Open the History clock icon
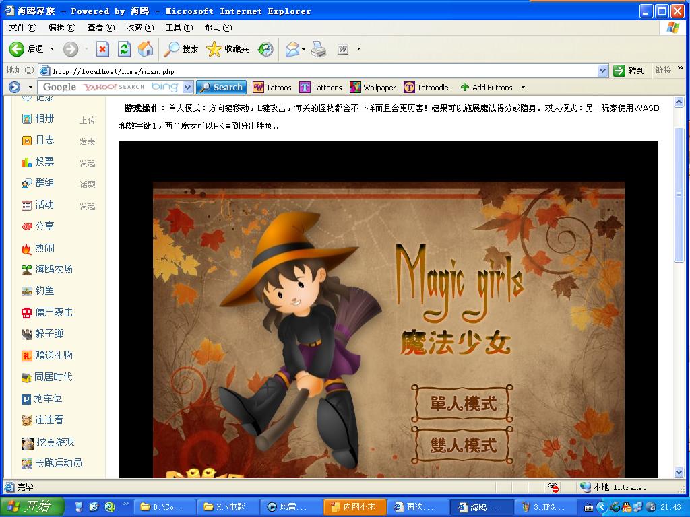This screenshot has width=690, height=517. coord(265,48)
